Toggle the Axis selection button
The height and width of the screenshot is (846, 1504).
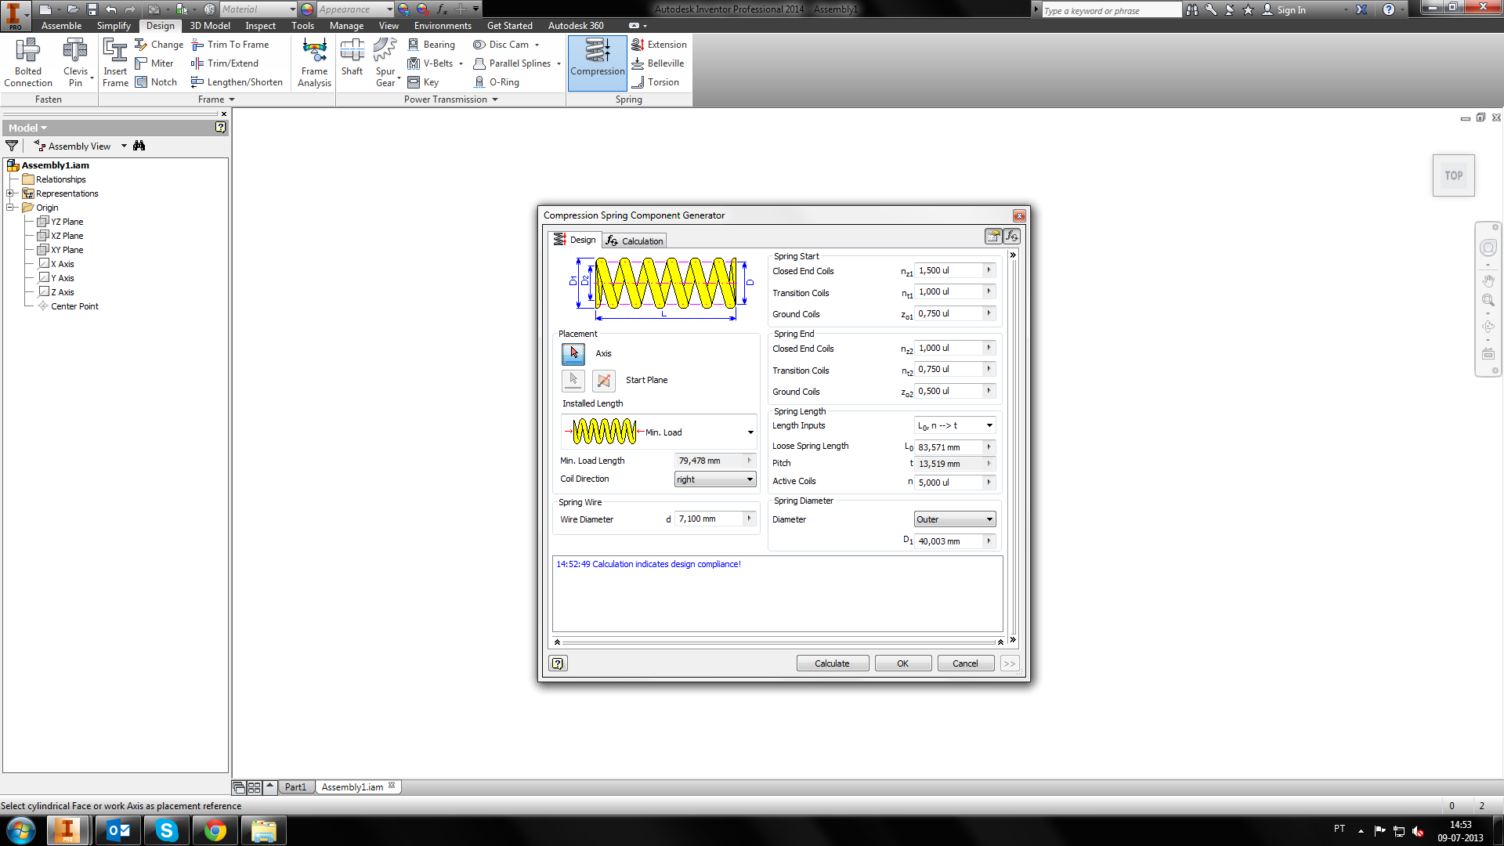click(x=573, y=353)
